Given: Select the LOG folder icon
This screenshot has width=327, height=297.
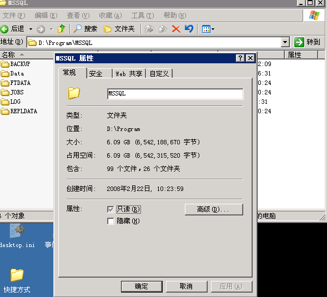Looking at the screenshot, I should (x=5, y=102).
